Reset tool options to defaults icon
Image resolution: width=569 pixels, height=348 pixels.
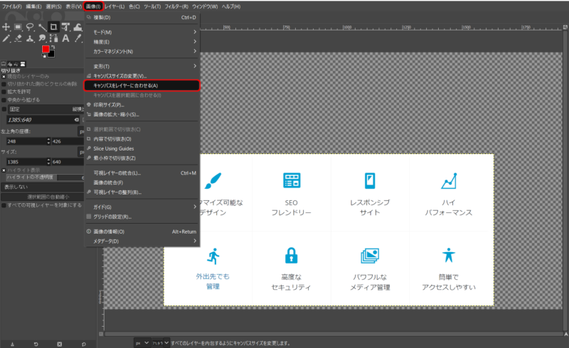[x=83, y=344]
